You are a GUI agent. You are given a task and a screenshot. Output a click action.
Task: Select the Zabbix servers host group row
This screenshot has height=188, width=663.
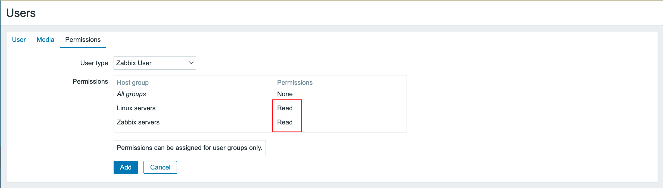tap(138, 122)
